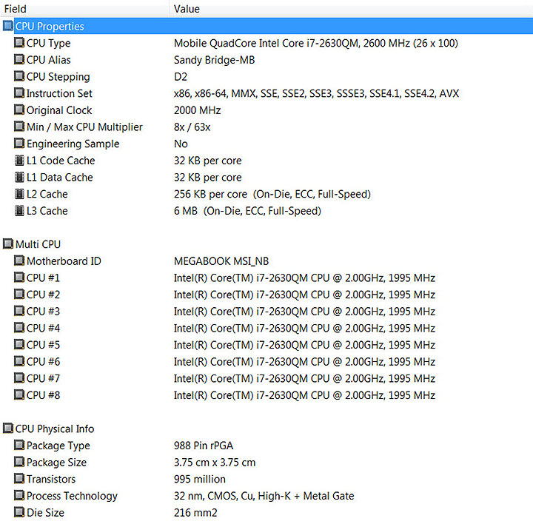Click the Package Type row icon
Viewport: 533px width, 524px height.
click(19, 445)
